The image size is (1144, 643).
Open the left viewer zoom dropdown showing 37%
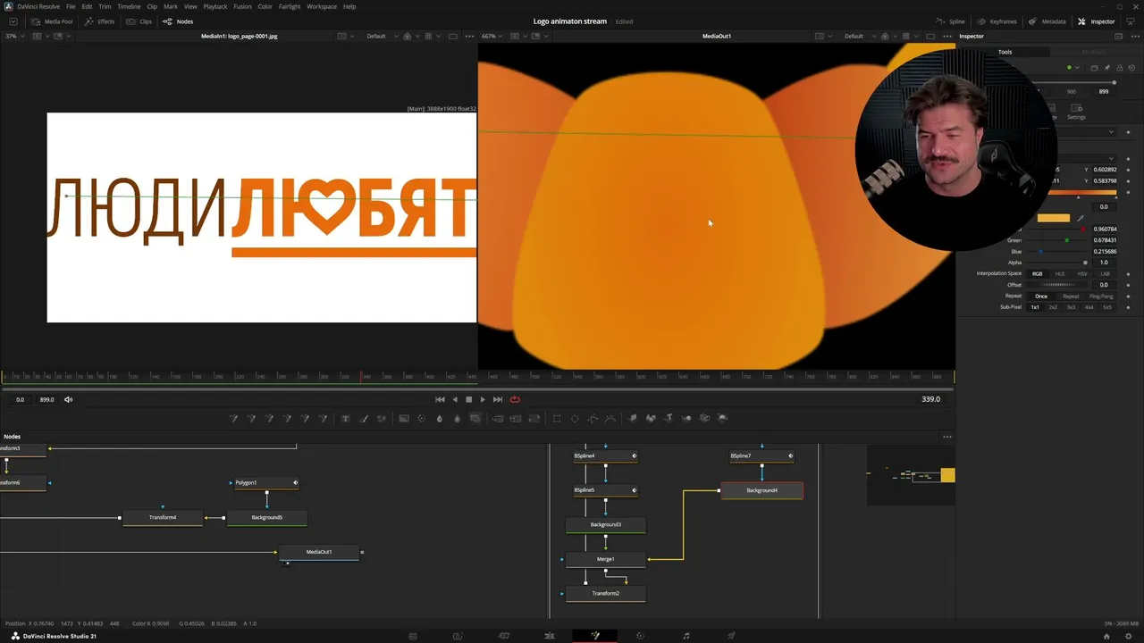(x=13, y=37)
